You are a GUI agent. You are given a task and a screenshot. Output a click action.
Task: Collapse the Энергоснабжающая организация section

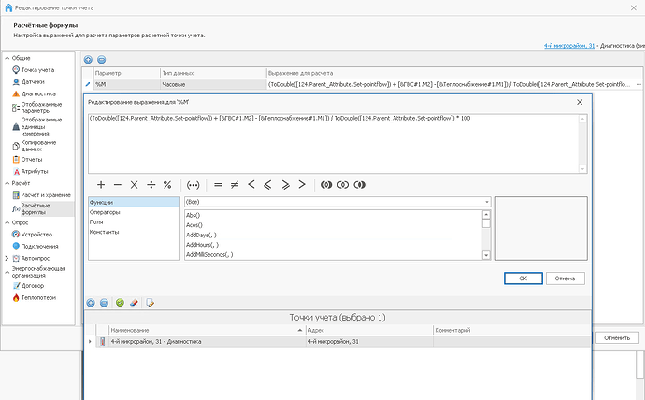(x=7, y=272)
